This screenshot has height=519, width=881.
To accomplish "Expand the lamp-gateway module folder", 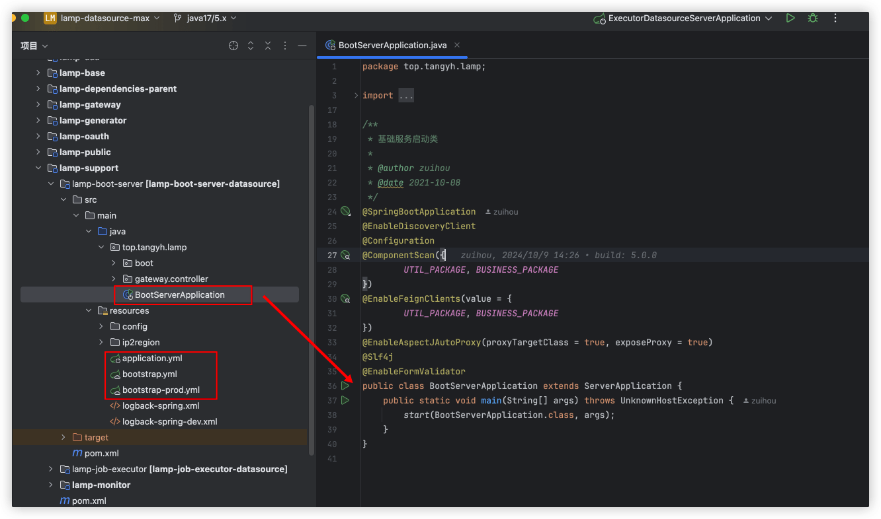I will click(x=38, y=104).
